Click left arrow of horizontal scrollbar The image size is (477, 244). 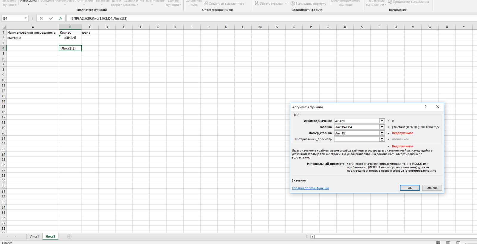tap(312, 237)
